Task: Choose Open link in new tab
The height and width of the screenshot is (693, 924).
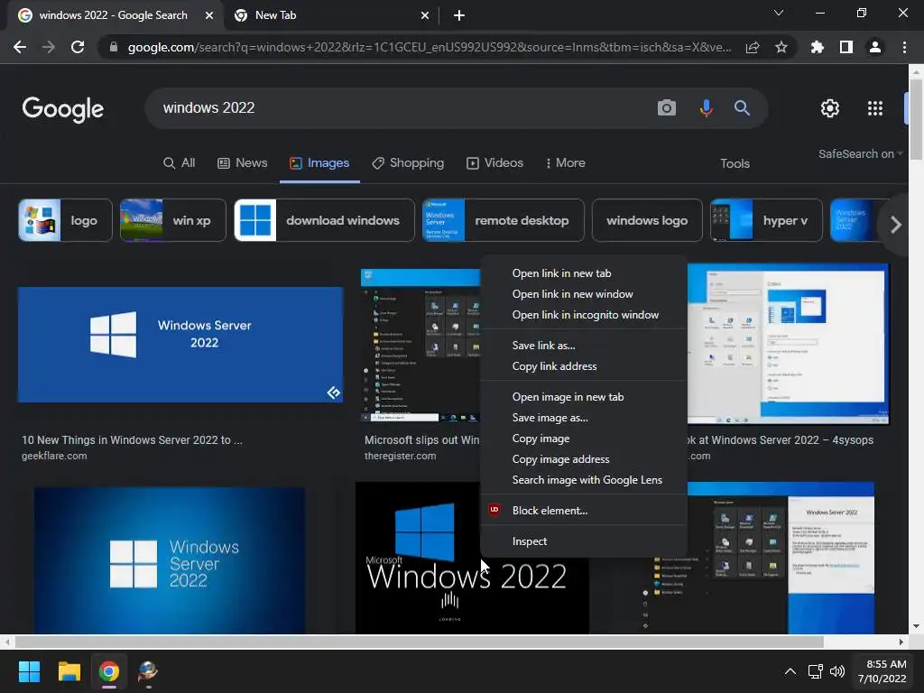Action: 584,273
